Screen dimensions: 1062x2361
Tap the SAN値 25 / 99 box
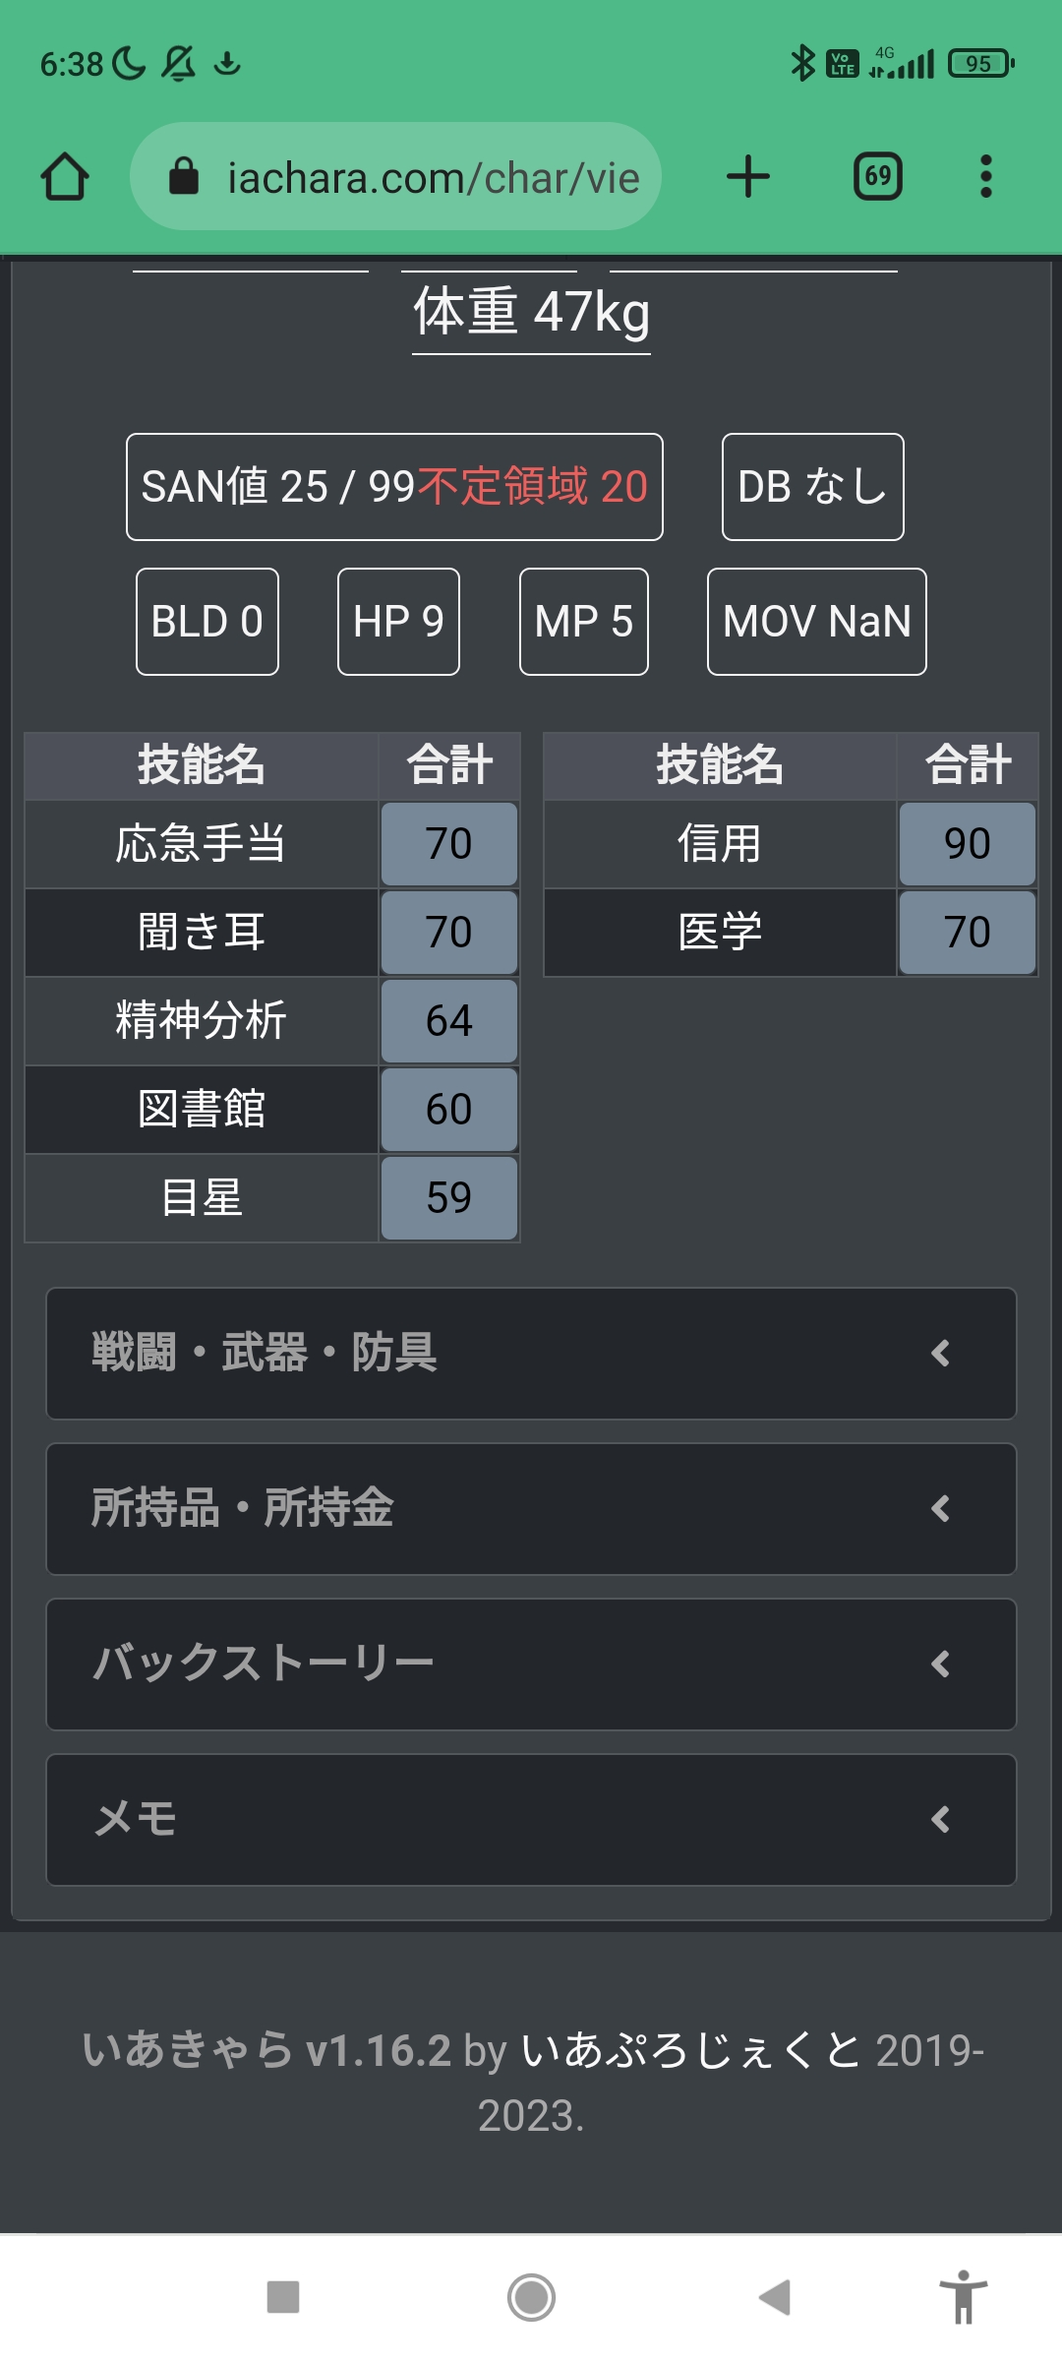(x=394, y=487)
